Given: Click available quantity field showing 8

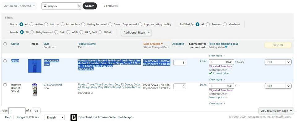Looking at the screenshot, I should point(179,62).
